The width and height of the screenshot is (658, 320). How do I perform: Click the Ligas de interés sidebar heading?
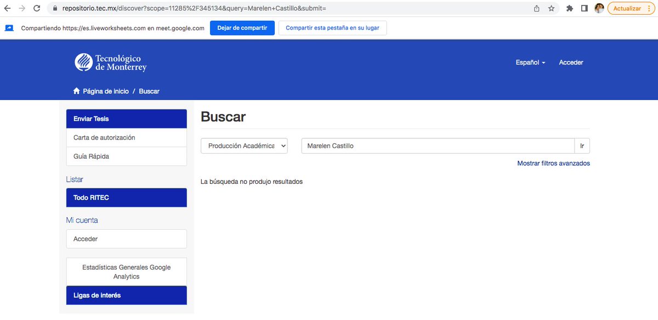pyautogui.click(x=127, y=295)
